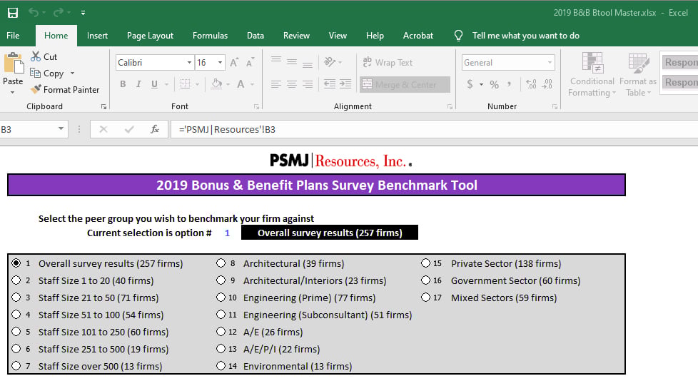Switch to the Review tab
The width and height of the screenshot is (698, 381).
pyautogui.click(x=296, y=36)
